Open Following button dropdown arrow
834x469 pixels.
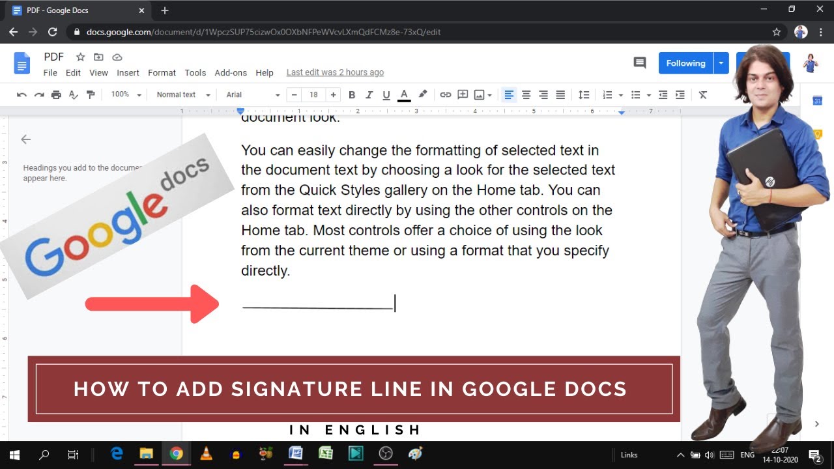[x=721, y=63]
